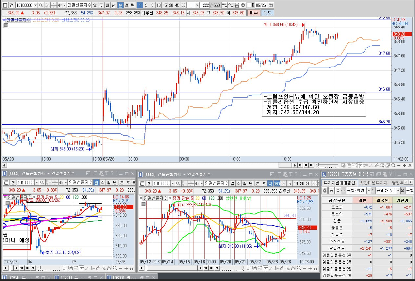
Task: Click the chart layout icon at far left of main toolbar
Action: tap(5, 5)
